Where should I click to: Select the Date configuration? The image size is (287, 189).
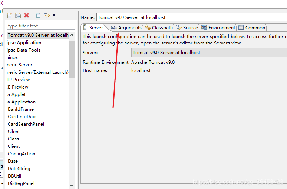click(x=13, y=161)
